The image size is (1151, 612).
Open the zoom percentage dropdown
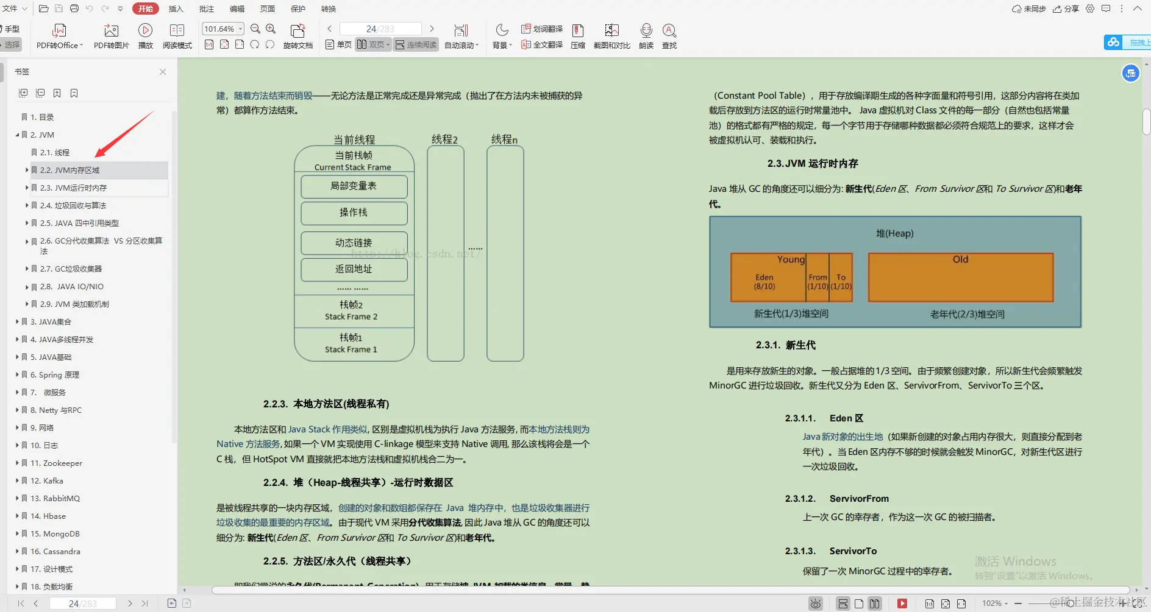(x=240, y=28)
